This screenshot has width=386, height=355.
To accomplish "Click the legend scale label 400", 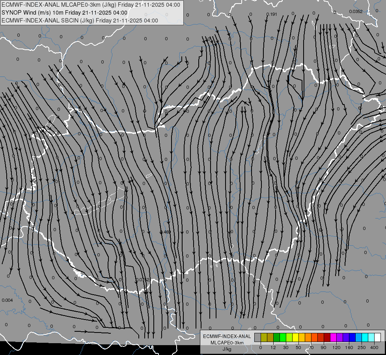I will pyautogui.click(x=374, y=348).
